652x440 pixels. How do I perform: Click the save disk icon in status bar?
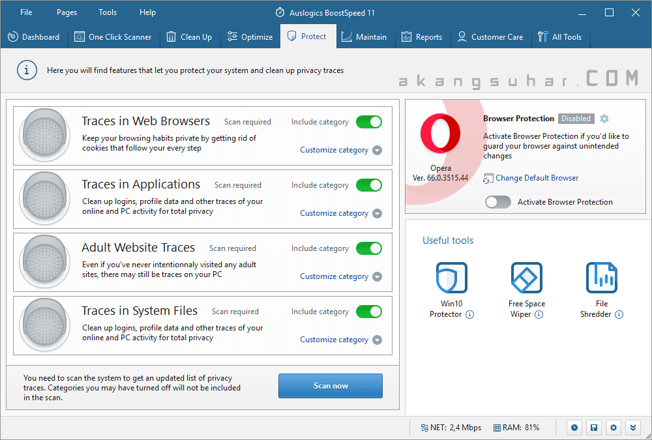[x=594, y=427]
